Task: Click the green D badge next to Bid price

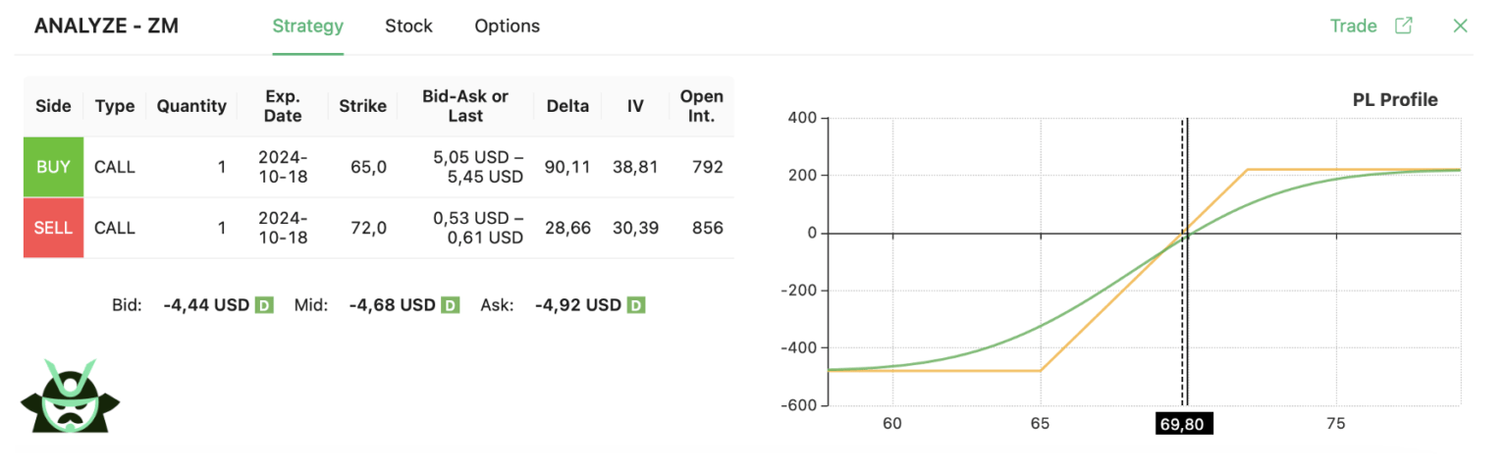Action: pos(264,305)
